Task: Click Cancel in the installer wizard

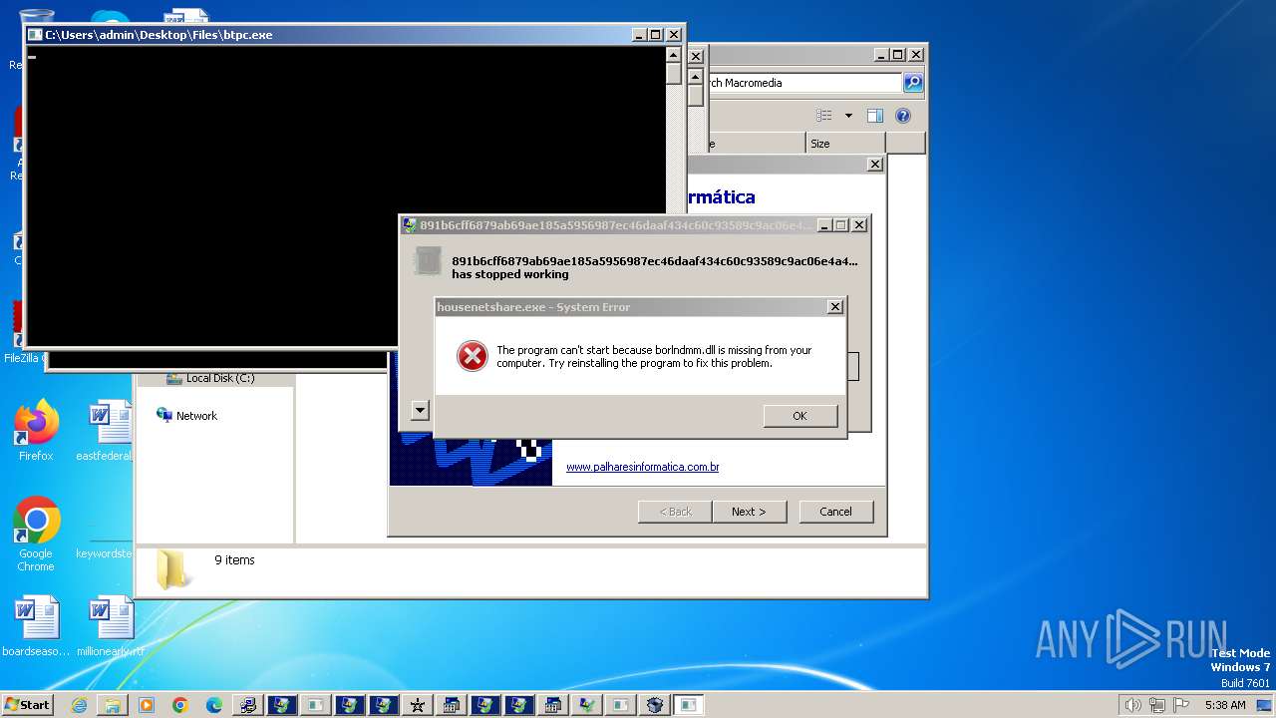Action: pyautogui.click(x=835, y=512)
